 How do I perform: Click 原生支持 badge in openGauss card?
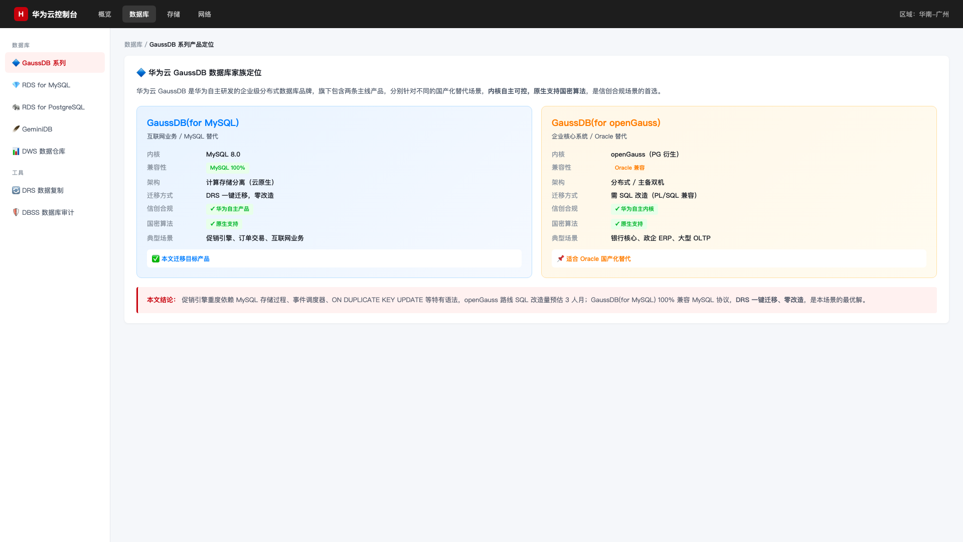click(x=629, y=224)
